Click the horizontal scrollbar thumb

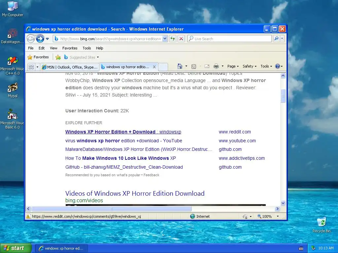tap(112, 209)
